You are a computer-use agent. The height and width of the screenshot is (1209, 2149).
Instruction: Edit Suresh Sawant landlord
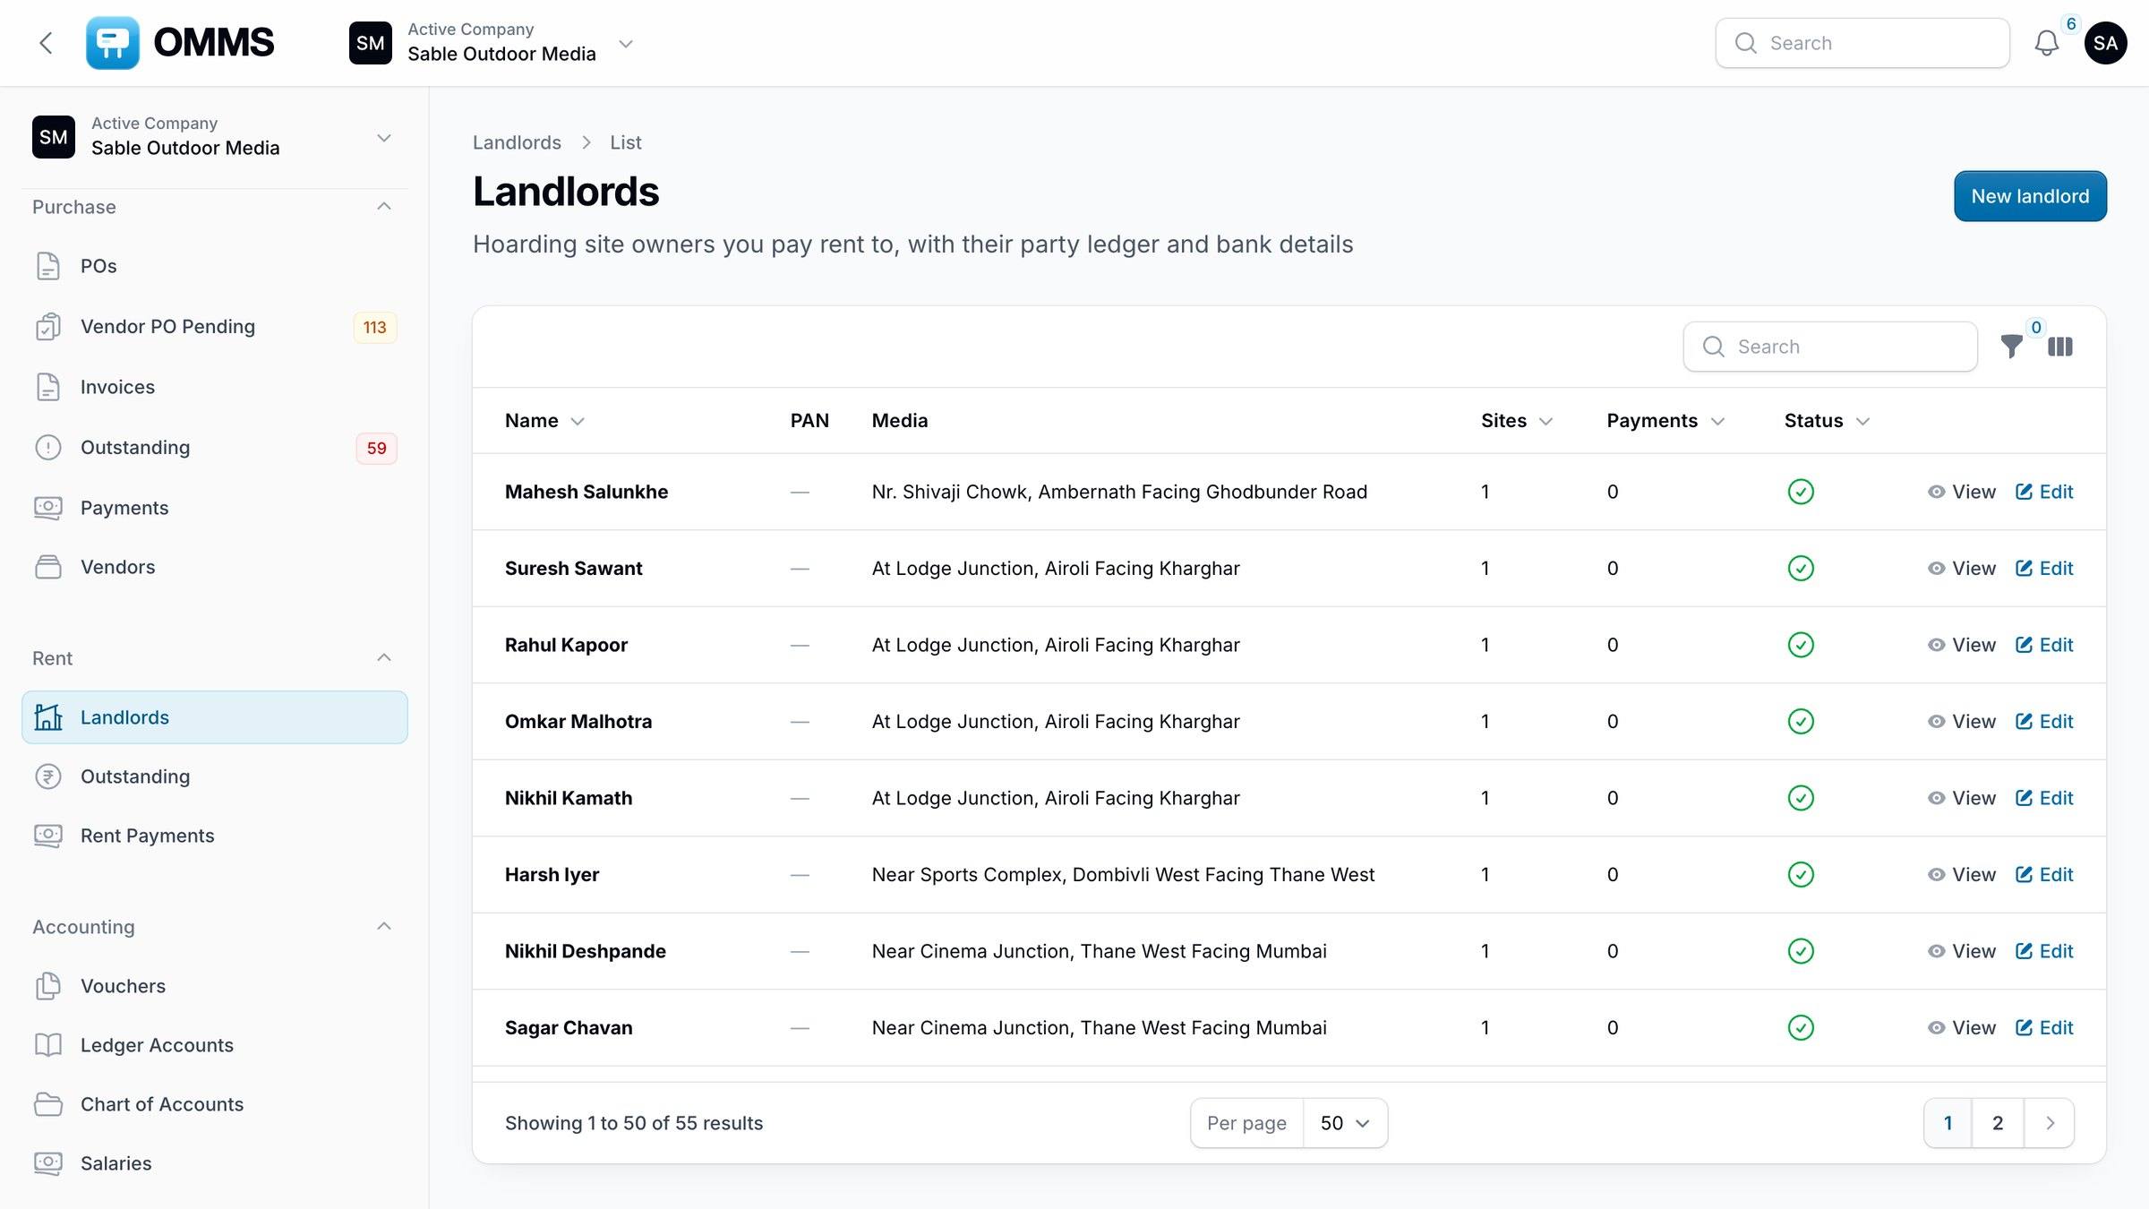pyautogui.click(x=2044, y=568)
